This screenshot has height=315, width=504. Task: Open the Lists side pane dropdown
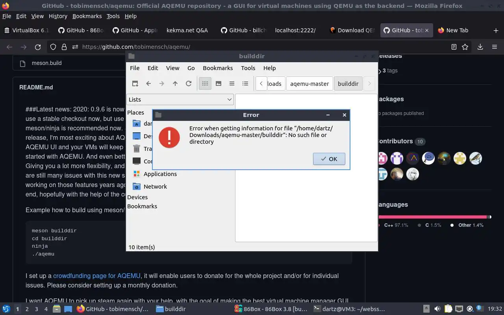[180, 100]
